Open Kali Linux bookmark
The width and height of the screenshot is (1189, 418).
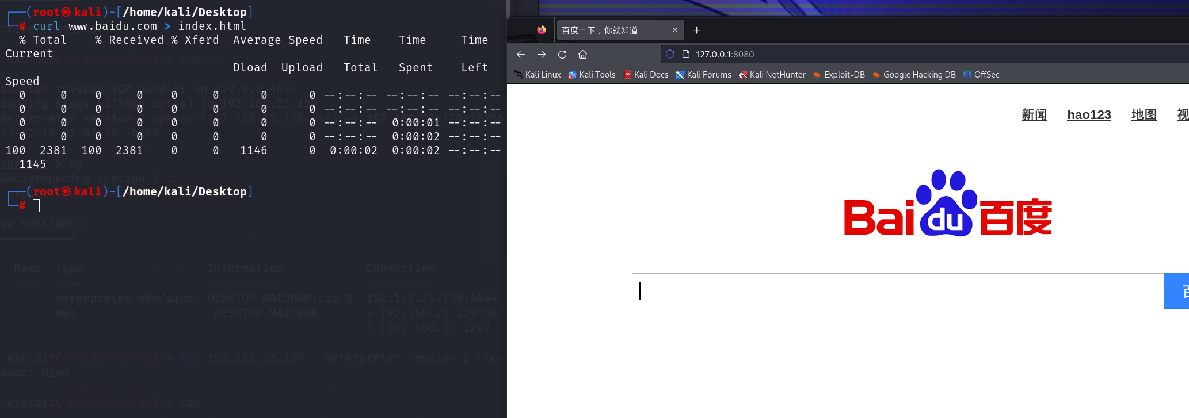coord(538,75)
